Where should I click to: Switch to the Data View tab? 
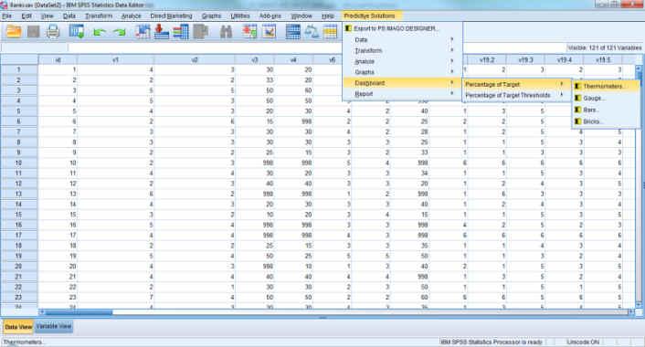[18, 327]
